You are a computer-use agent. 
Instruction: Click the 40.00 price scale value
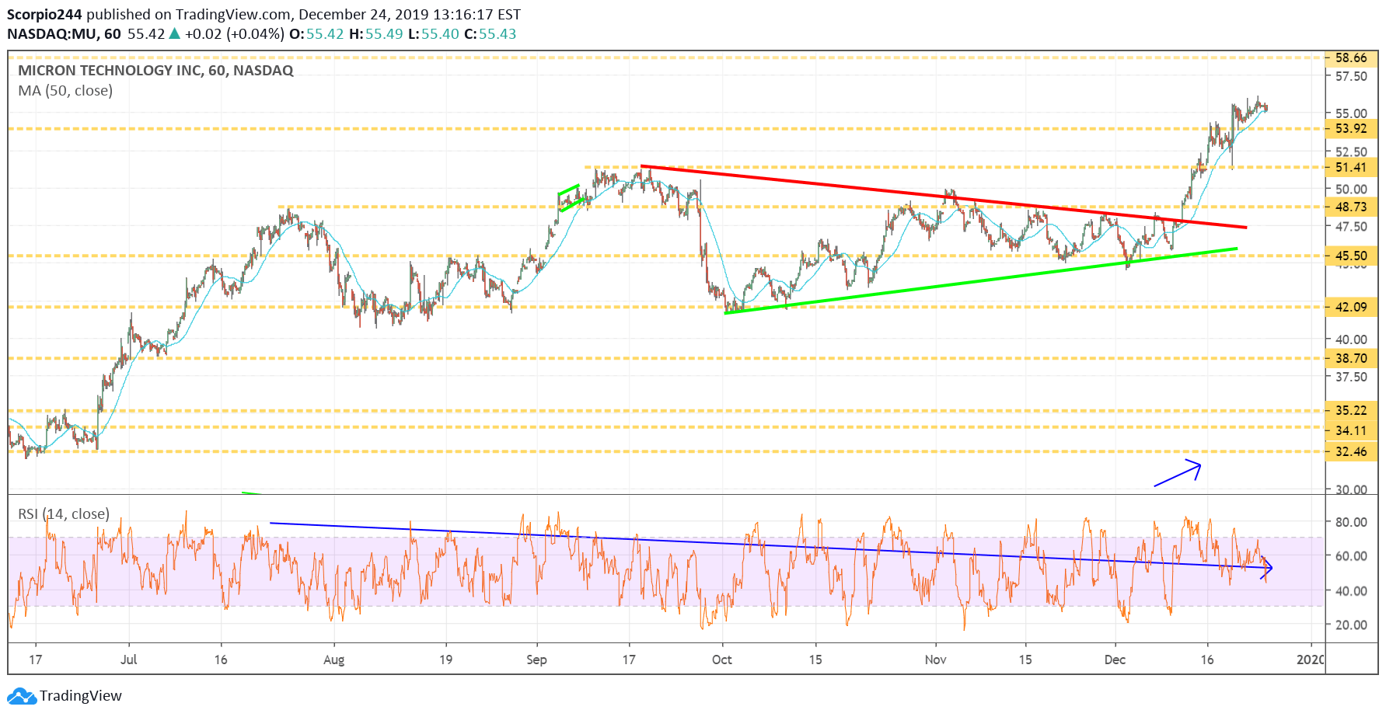(1351, 339)
